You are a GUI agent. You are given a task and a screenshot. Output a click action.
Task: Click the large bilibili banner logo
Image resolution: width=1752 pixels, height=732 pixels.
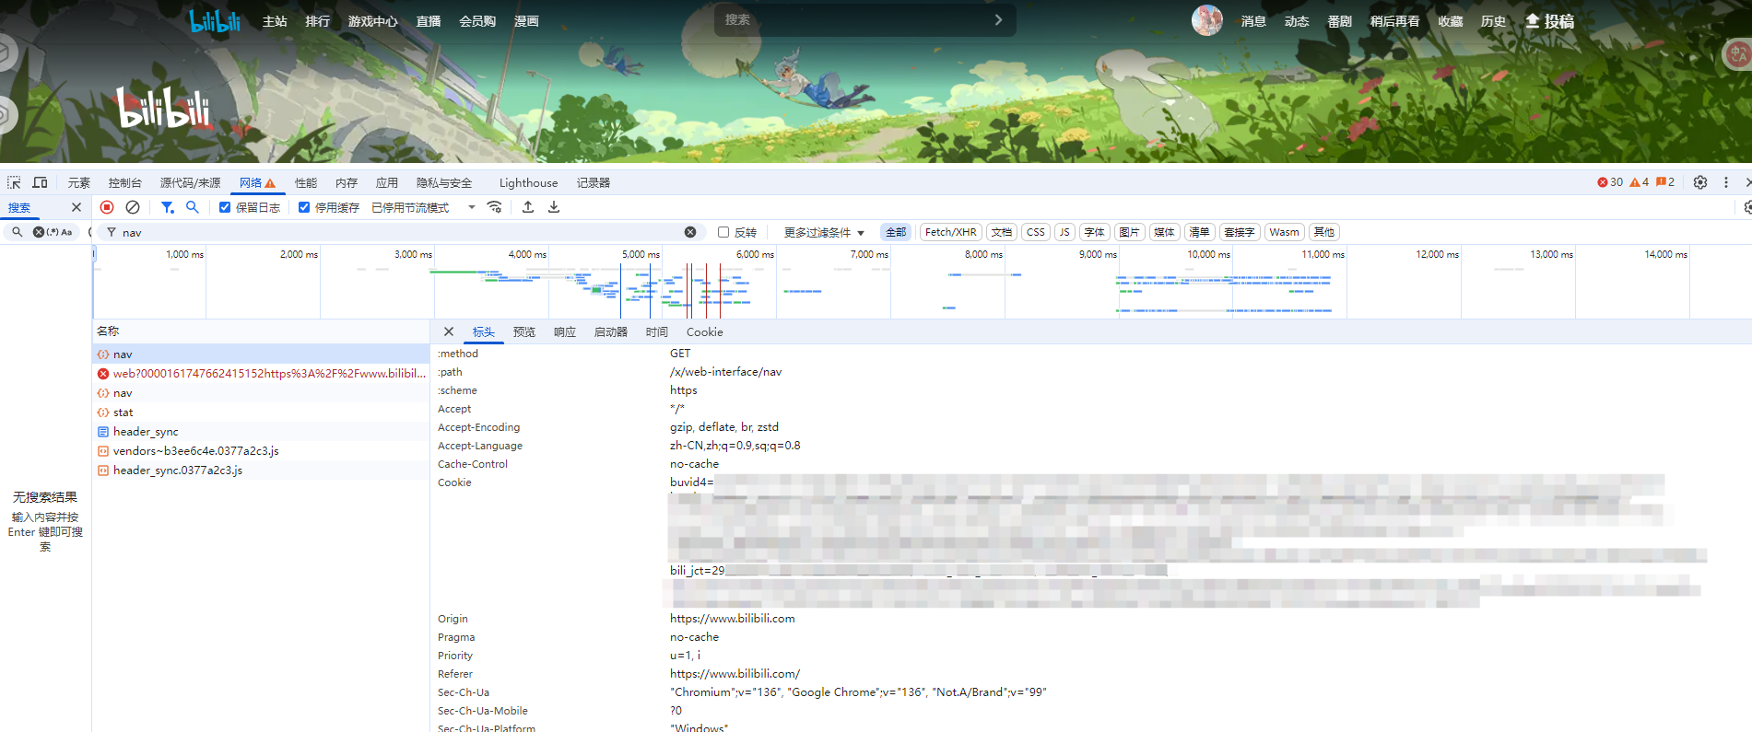tap(164, 109)
